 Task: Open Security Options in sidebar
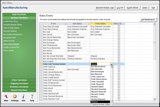(x=10, y=31)
